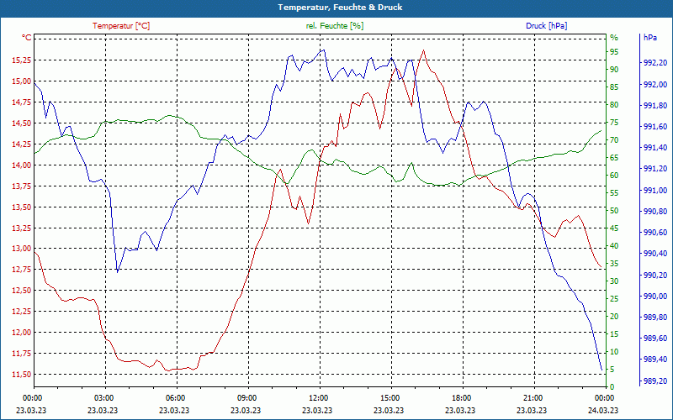Click the 989,80 pressure axis value
This screenshot has height=420, width=673.
(x=655, y=318)
